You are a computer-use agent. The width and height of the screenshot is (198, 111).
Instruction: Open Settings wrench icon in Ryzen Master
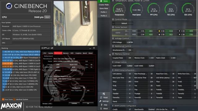(100, 101)
